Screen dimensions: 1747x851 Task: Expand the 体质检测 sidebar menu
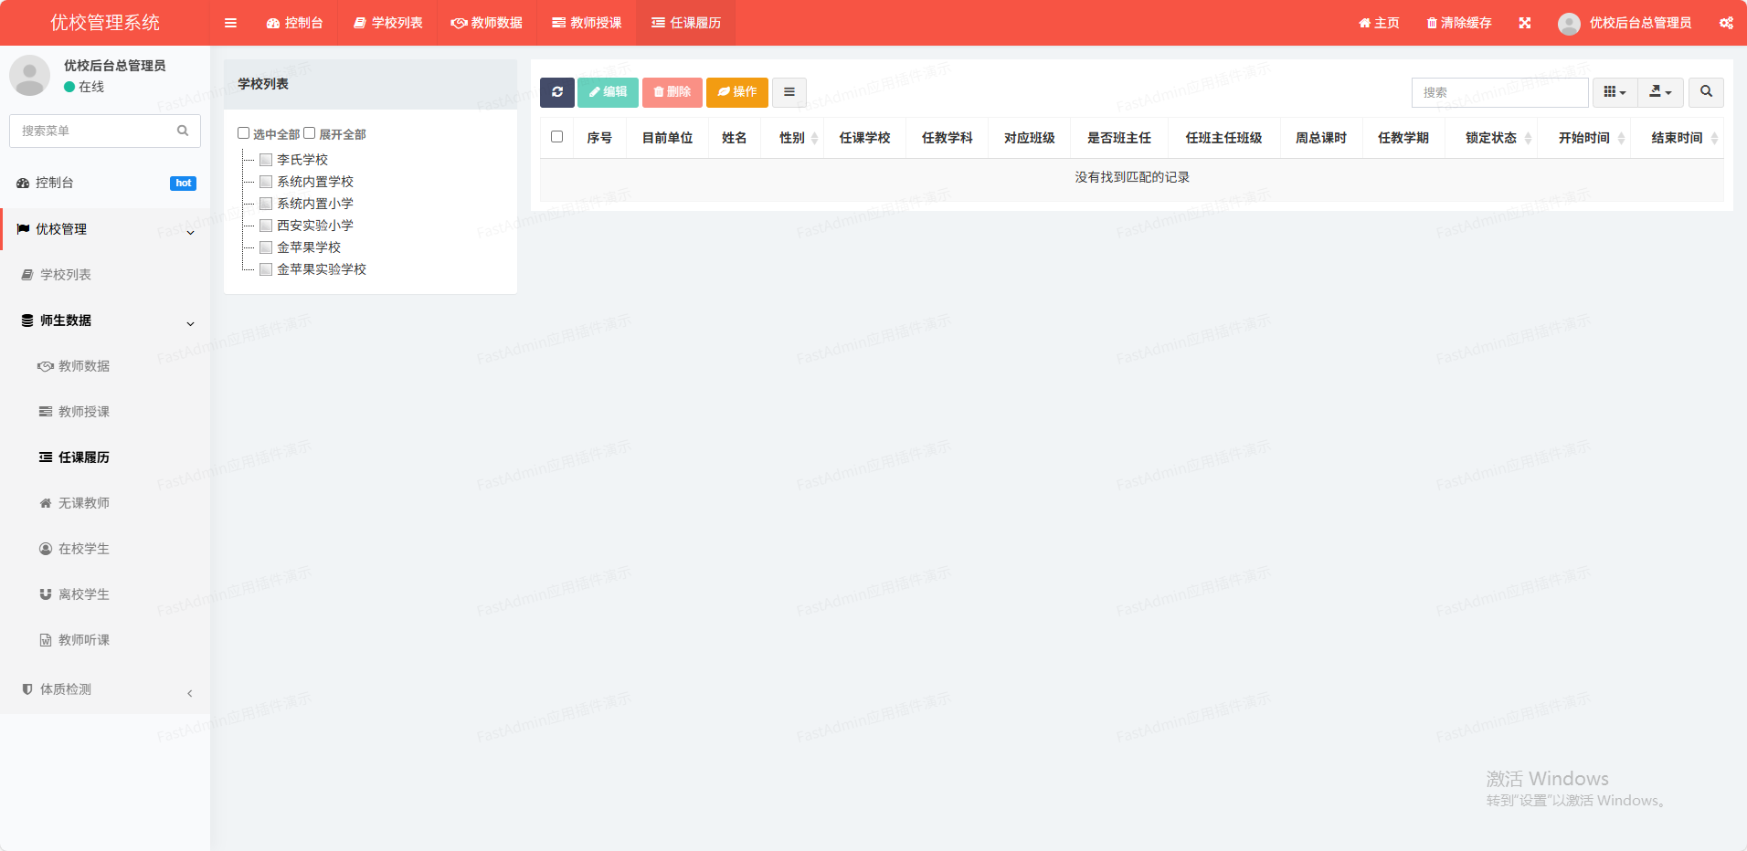click(x=105, y=689)
